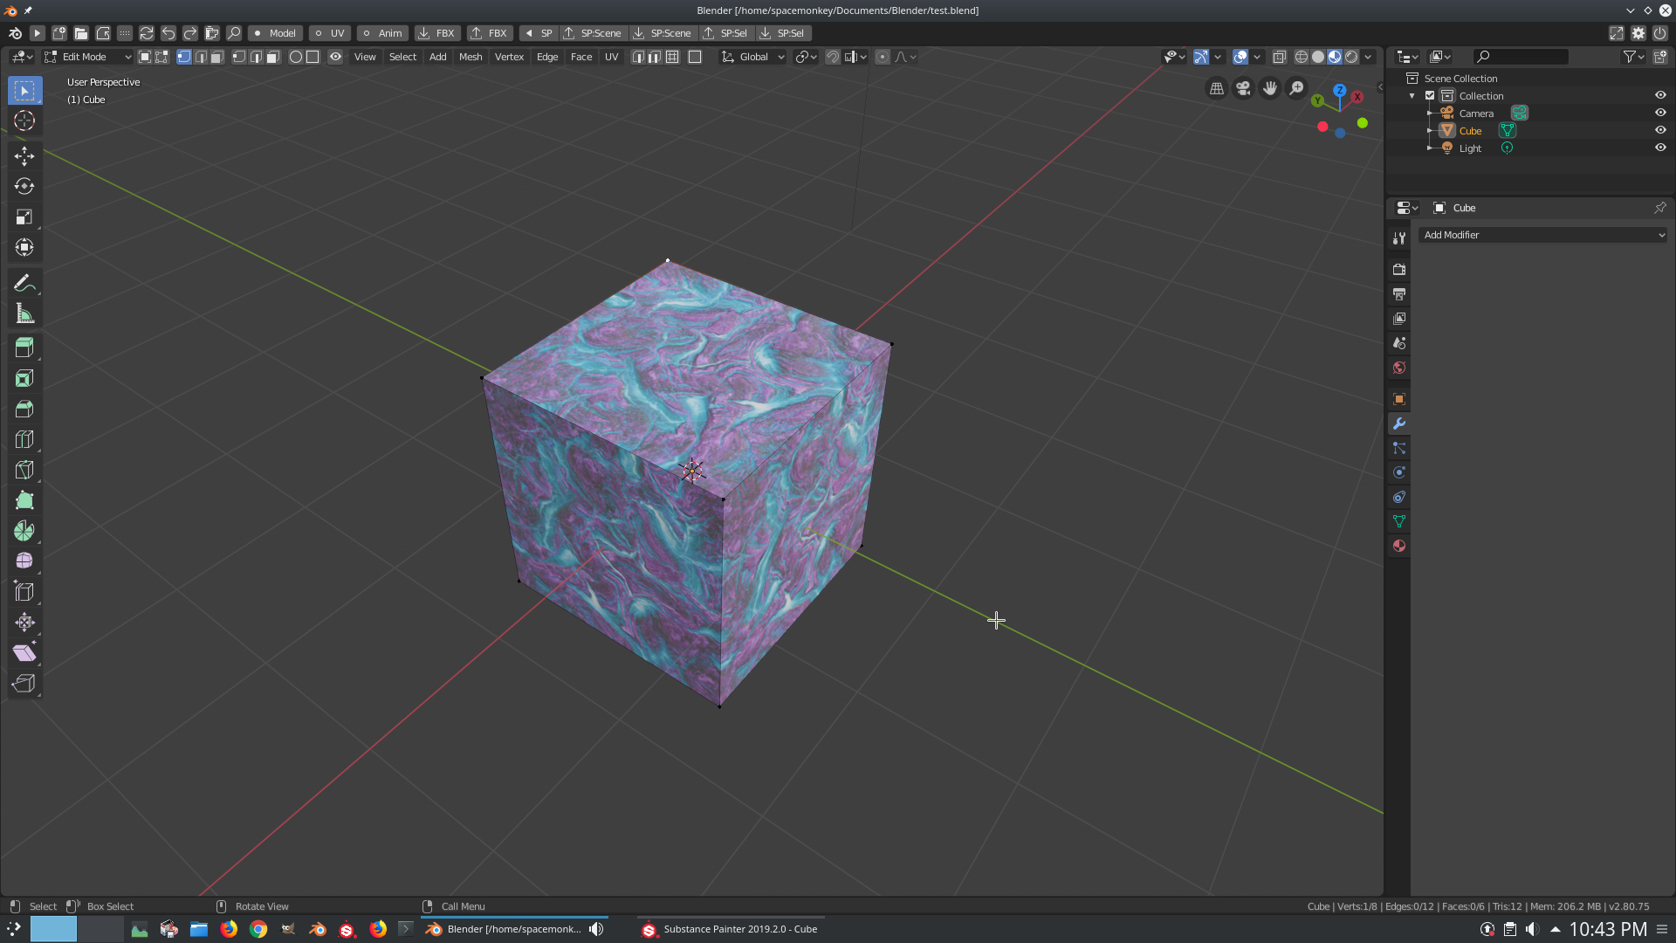This screenshot has height=943, width=1676.
Task: Open the Select menu
Action: (402, 57)
